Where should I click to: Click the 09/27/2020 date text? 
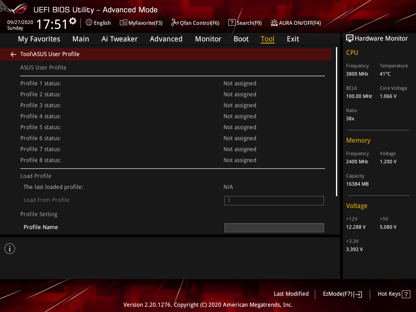coord(20,22)
